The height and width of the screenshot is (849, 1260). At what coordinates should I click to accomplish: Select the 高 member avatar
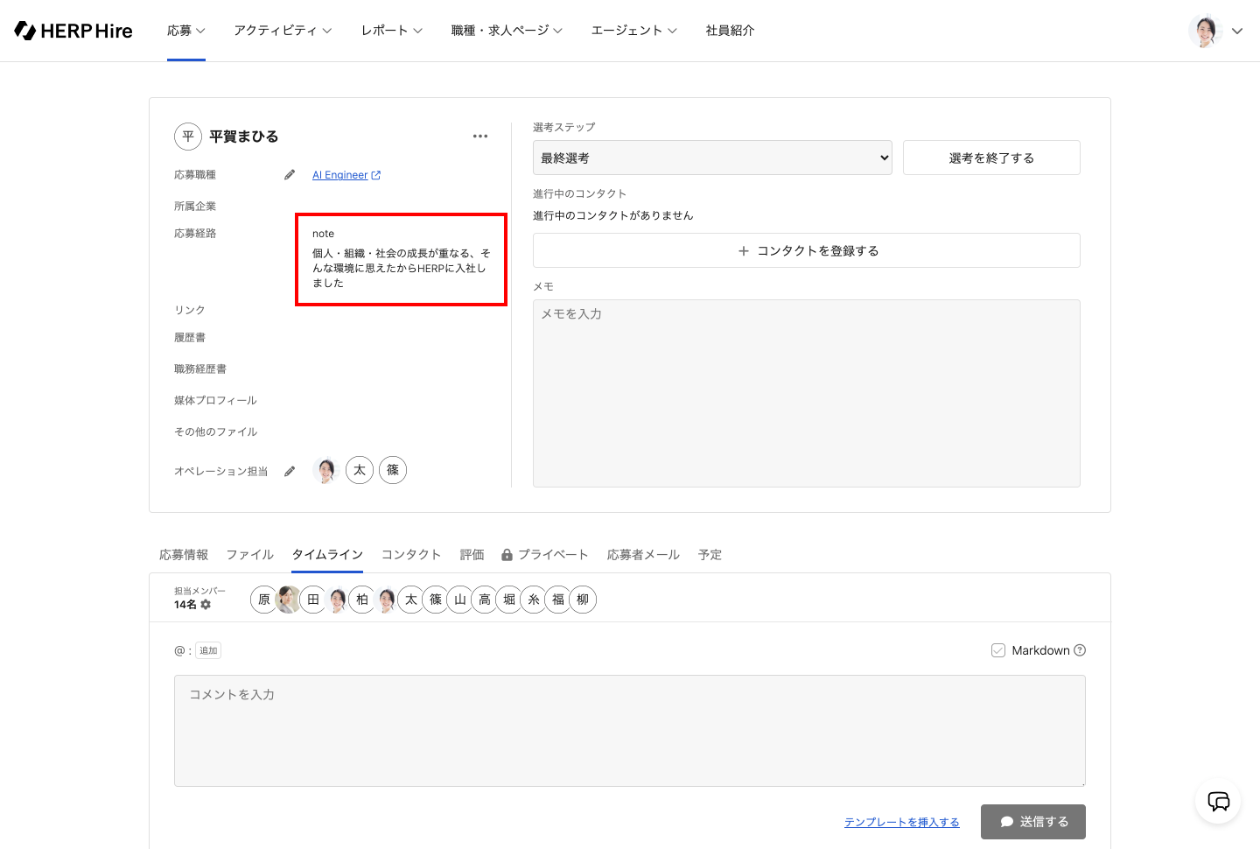(x=485, y=600)
